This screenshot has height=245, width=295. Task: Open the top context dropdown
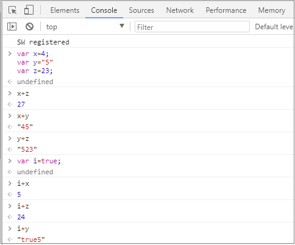pos(85,27)
